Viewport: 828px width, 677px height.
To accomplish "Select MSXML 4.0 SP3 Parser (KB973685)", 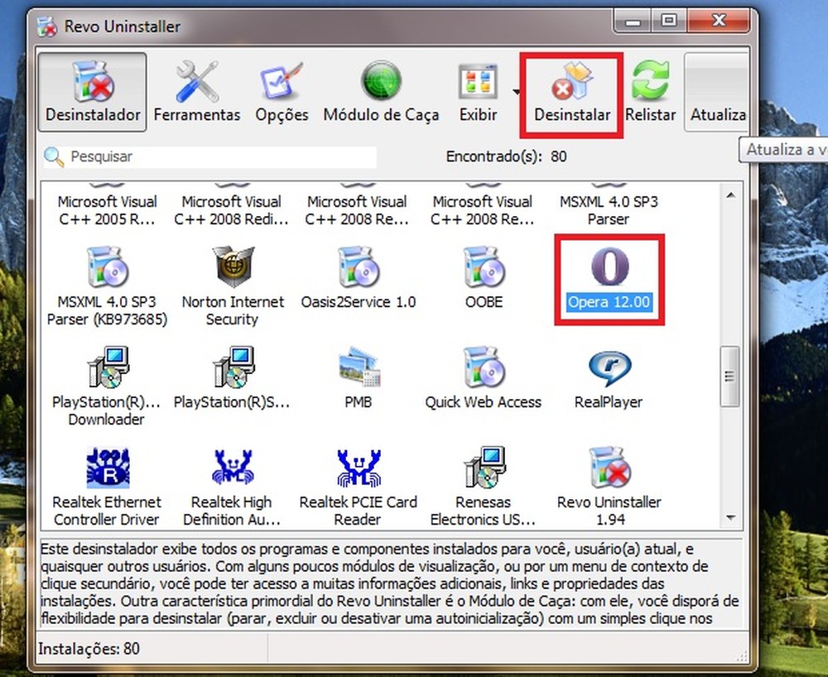I will pyautogui.click(x=107, y=287).
